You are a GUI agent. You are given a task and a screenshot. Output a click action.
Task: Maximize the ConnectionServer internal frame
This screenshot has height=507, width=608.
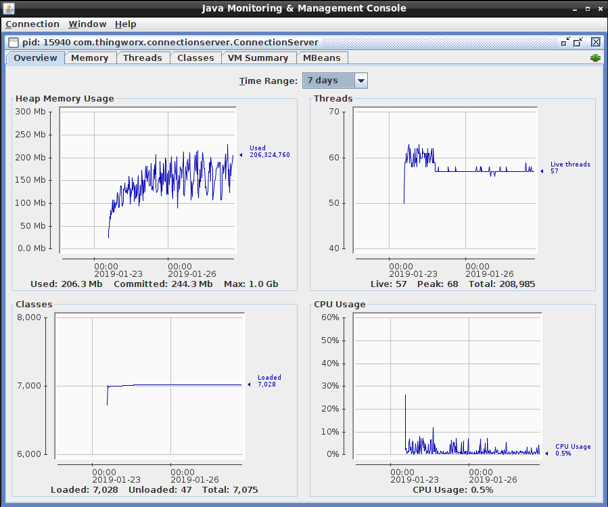[x=579, y=42]
